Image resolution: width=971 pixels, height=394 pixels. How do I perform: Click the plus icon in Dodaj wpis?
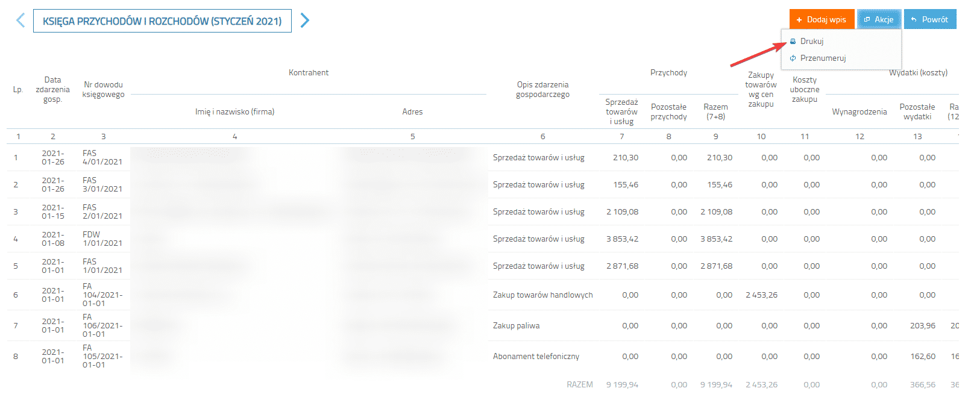point(799,20)
